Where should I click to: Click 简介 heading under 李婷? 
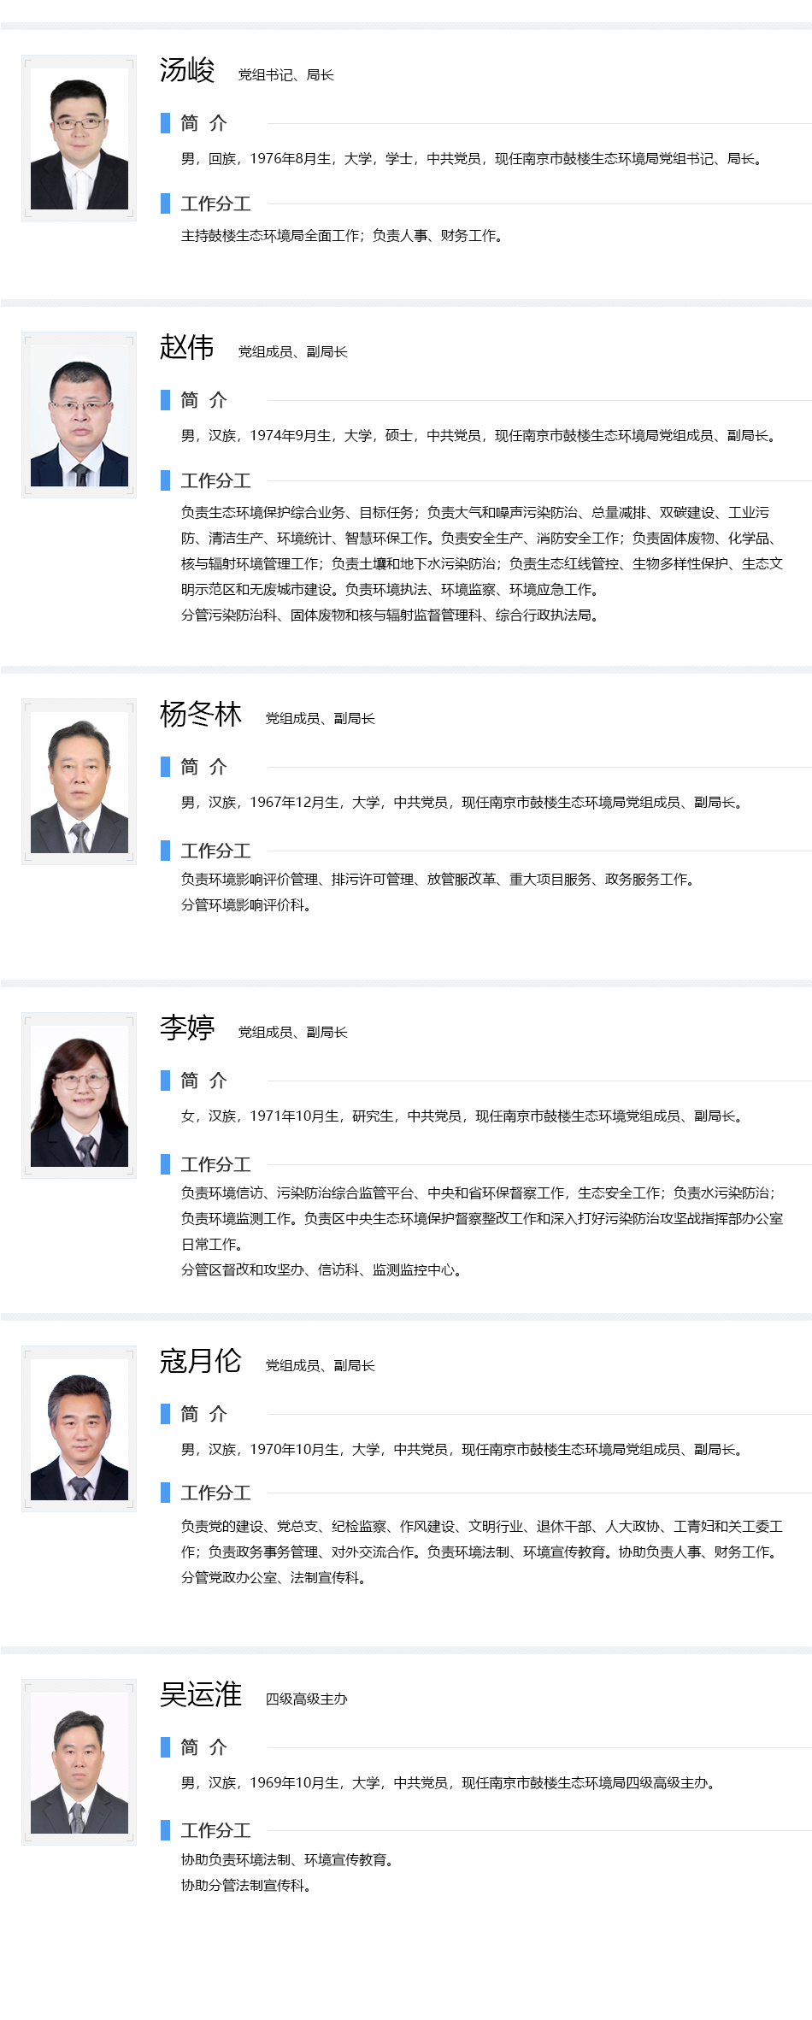click(203, 1081)
